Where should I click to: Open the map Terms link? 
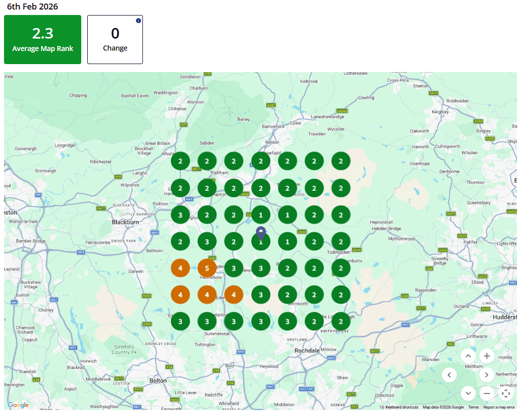pyautogui.click(x=473, y=407)
